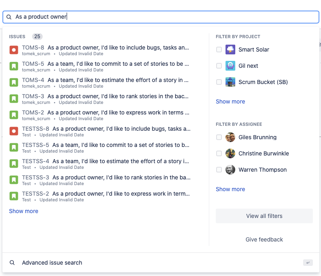Click the Smart Solar project avatar
This screenshot has height=276, width=321.
(230, 50)
